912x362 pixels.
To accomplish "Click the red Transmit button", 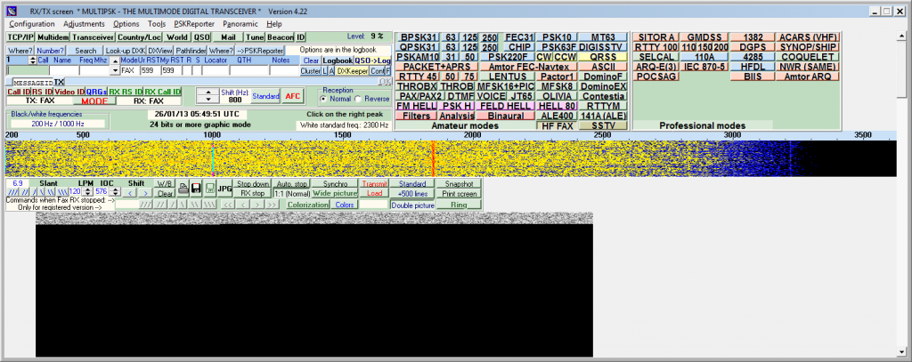I will (x=374, y=183).
